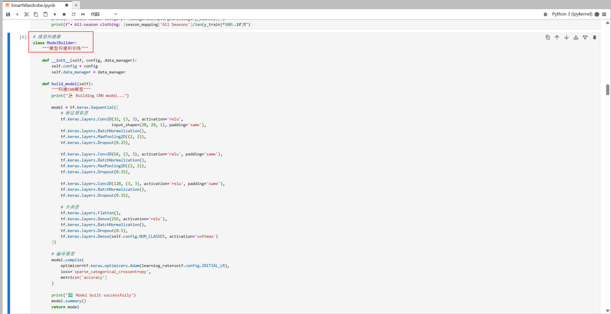Copy the selected cell
Viewport: 611px width, 314px height.
pos(36,14)
